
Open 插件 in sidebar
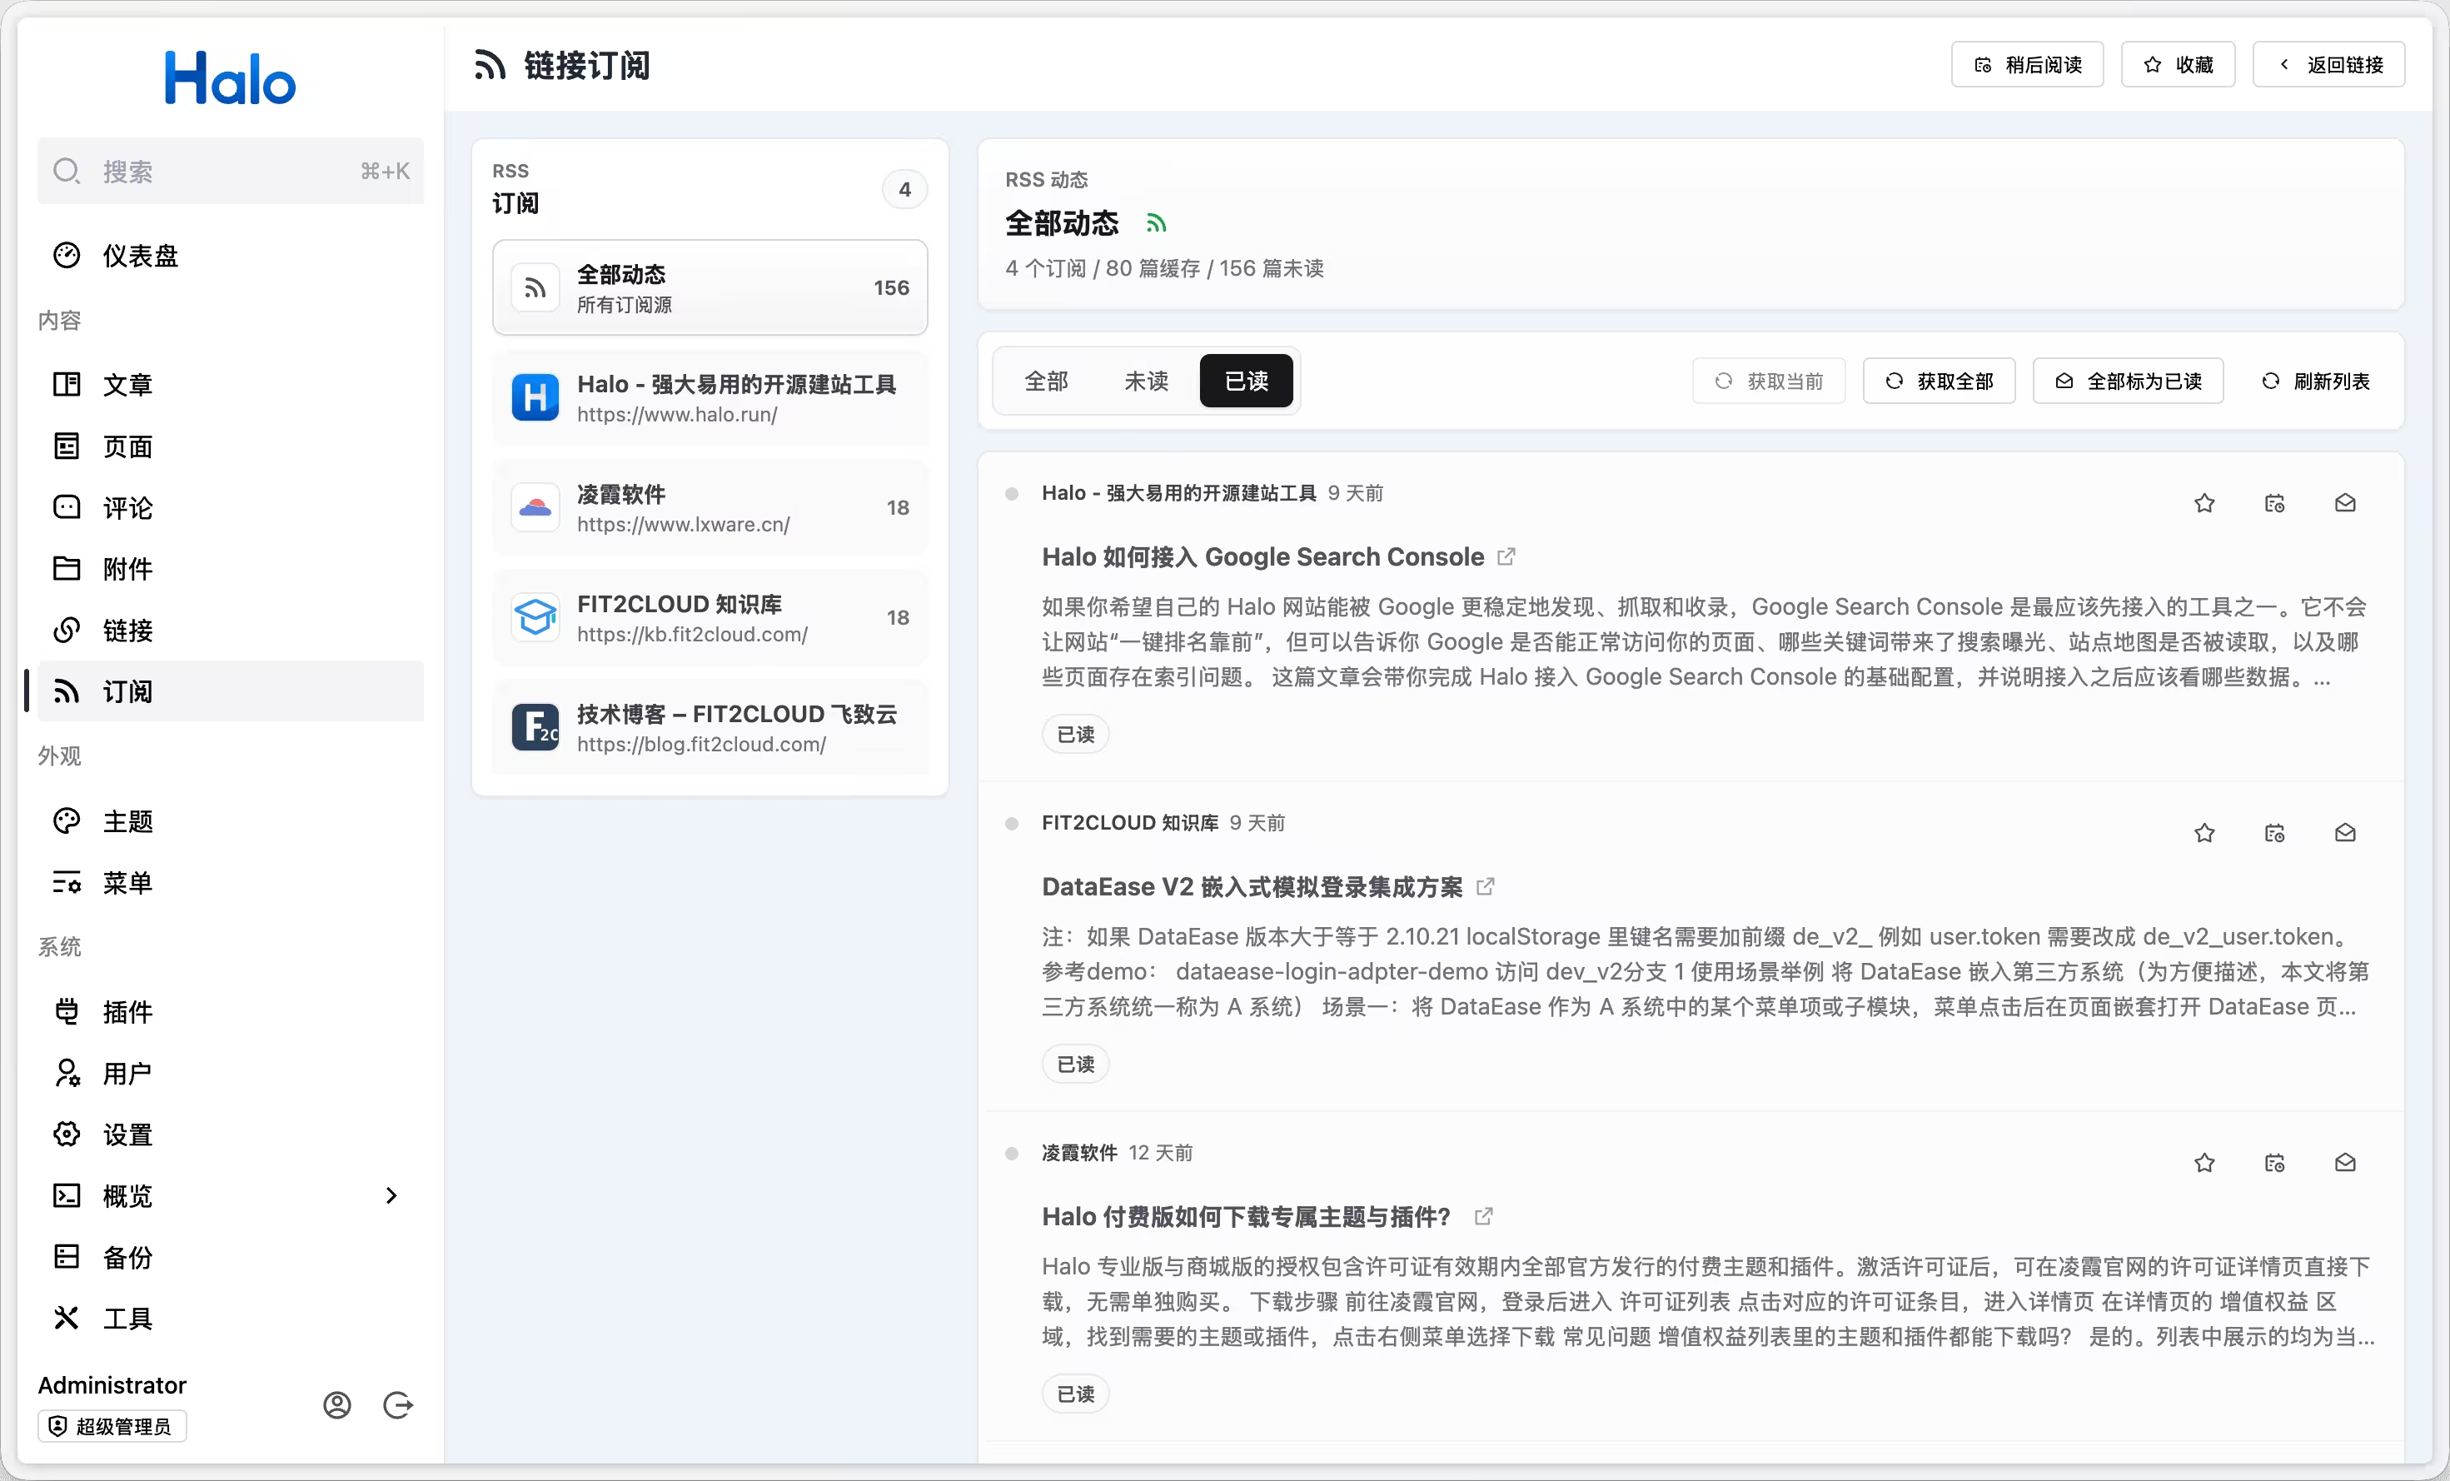(231, 1013)
